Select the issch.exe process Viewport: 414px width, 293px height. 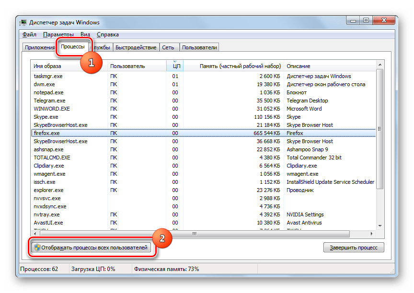click(203, 182)
